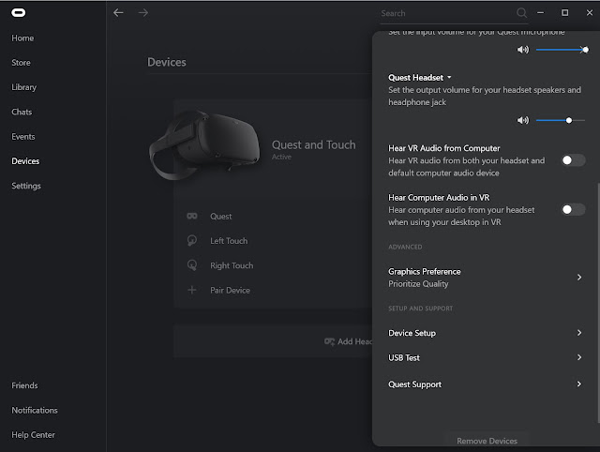Open Settings in the sidebar
Viewport: 600px width, 452px height.
click(x=26, y=186)
